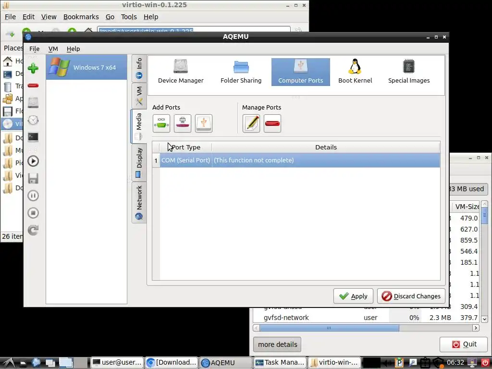Select the Media vertical tab

[139, 126]
